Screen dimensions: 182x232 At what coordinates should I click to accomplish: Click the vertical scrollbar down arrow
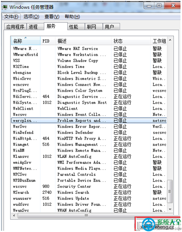(x=170, y=209)
